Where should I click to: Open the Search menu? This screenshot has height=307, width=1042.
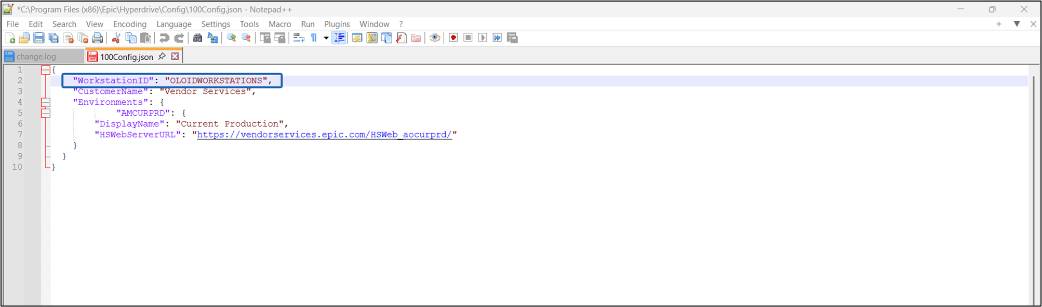(x=64, y=24)
